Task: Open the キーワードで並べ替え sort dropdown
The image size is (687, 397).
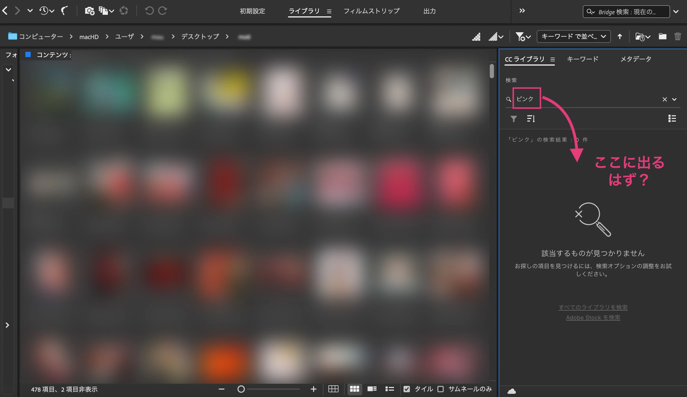Action: point(574,36)
